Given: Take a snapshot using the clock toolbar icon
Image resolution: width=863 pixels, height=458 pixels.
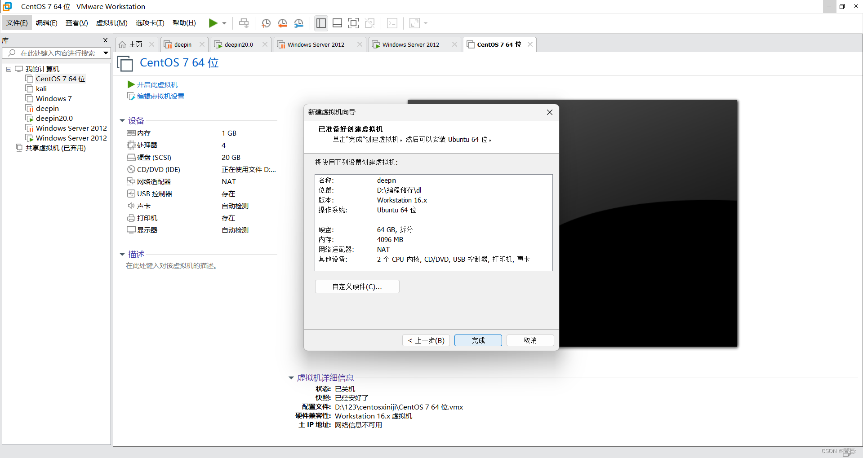Looking at the screenshot, I should click(x=266, y=23).
